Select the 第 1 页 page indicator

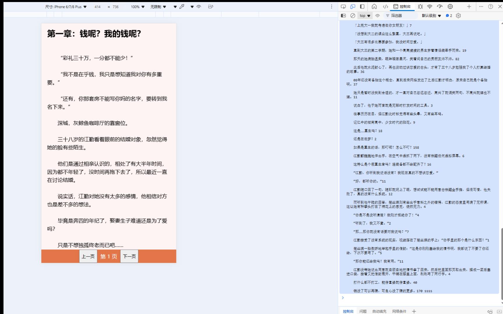[x=109, y=256]
